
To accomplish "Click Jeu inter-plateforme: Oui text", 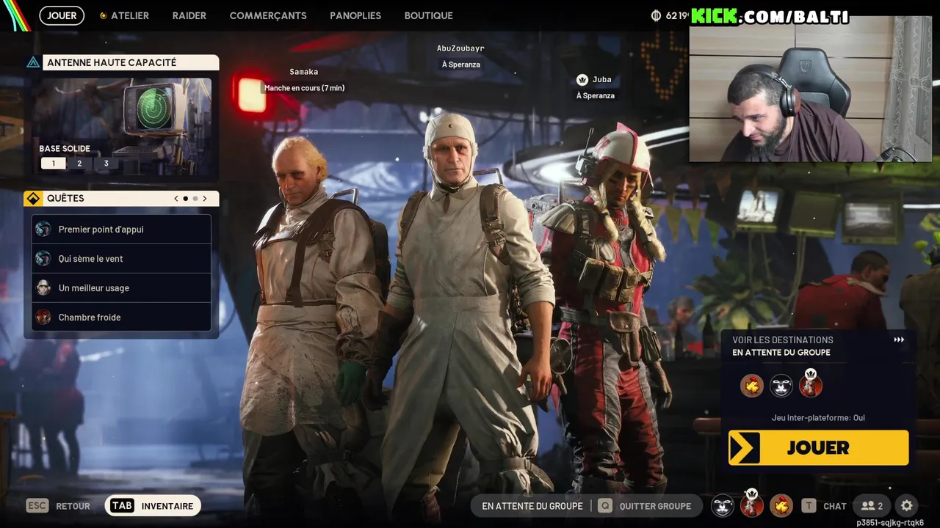I will pos(818,417).
